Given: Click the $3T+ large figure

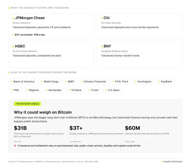Looking at the screenshot, I should click(76, 128).
